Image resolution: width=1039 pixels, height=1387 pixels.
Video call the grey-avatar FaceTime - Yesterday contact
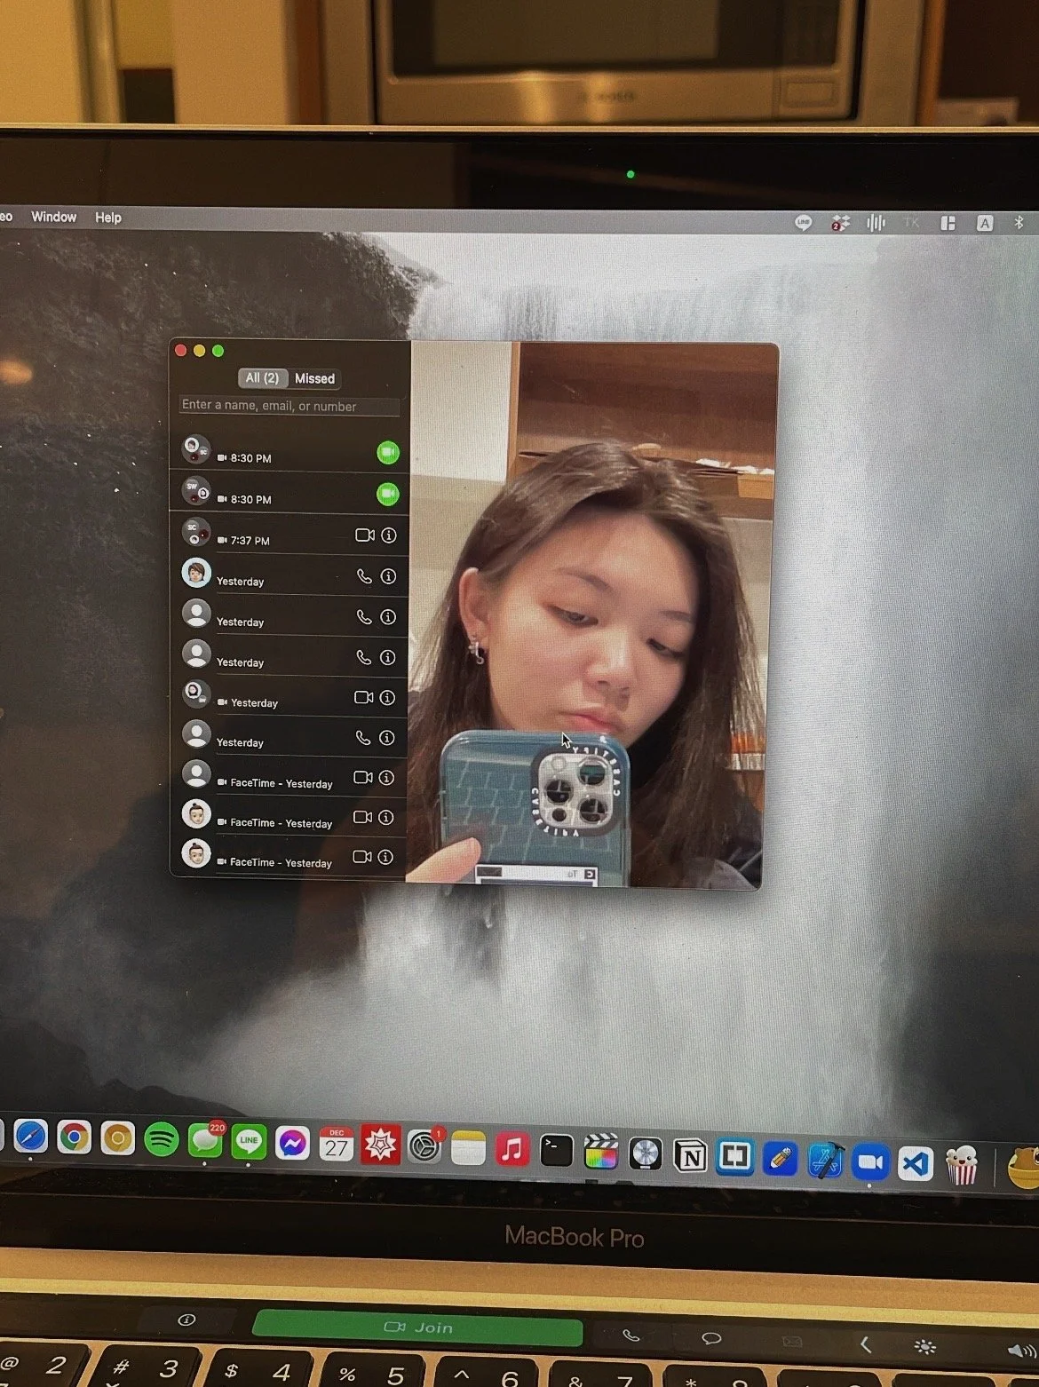pyautogui.click(x=362, y=777)
